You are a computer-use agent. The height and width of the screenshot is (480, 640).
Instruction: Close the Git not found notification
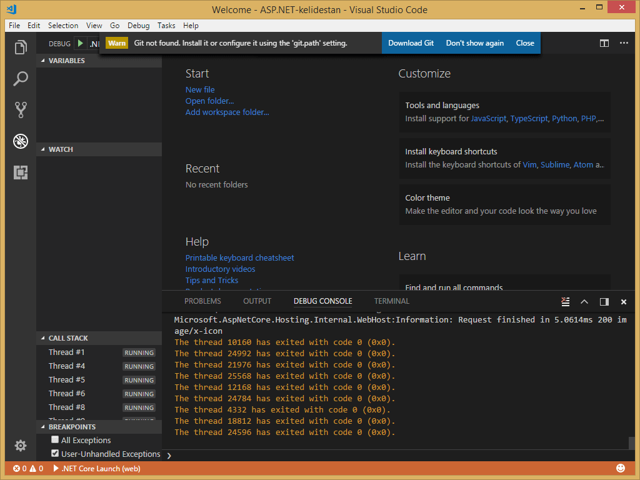pos(525,43)
